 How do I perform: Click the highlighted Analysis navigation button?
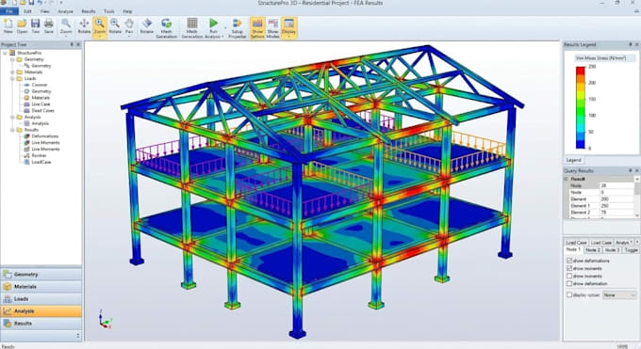pyautogui.click(x=41, y=311)
